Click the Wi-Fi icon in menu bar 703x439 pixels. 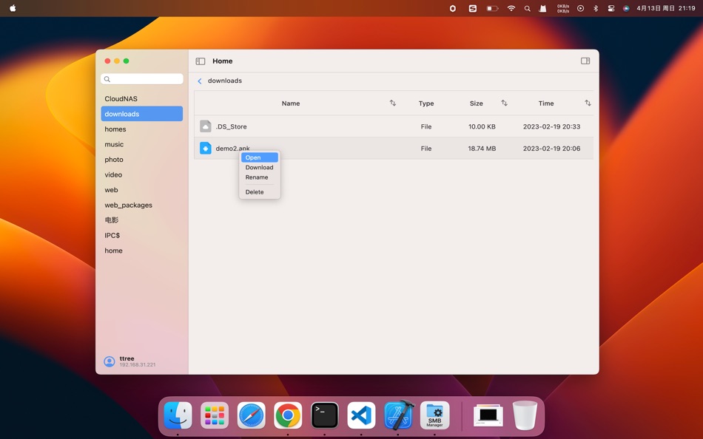tap(511, 8)
